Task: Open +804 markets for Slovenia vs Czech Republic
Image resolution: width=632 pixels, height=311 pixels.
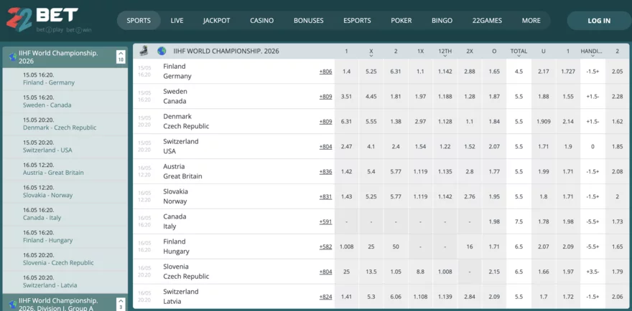Action: tap(325, 272)
